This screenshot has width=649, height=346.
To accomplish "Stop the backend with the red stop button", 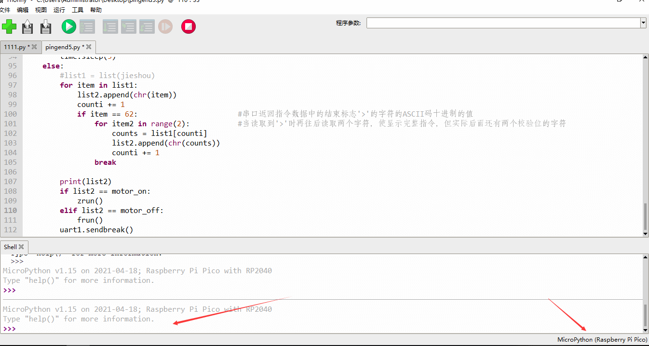I will click(189, 27).
